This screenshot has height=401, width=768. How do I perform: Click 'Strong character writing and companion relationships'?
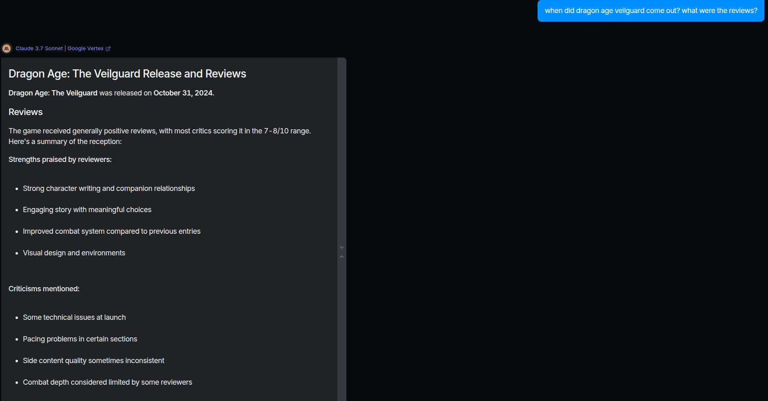109,188
